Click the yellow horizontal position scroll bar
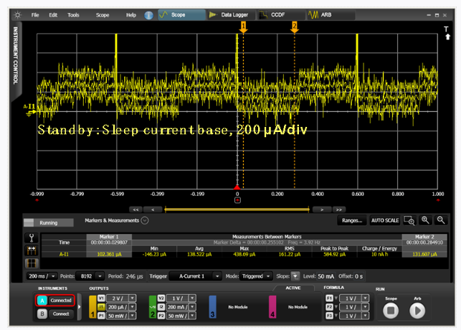The image size is (461, 330). tap(237, 209)
